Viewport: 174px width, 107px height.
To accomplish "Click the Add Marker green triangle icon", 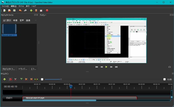I will tap(21, 79).
